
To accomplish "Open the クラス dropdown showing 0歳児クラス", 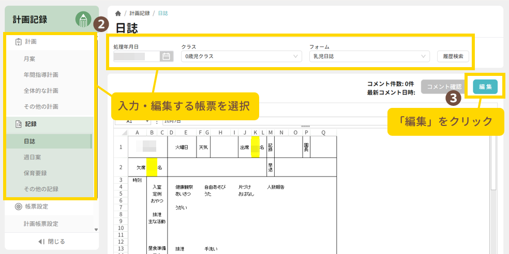I will click(x=241, y=56).
